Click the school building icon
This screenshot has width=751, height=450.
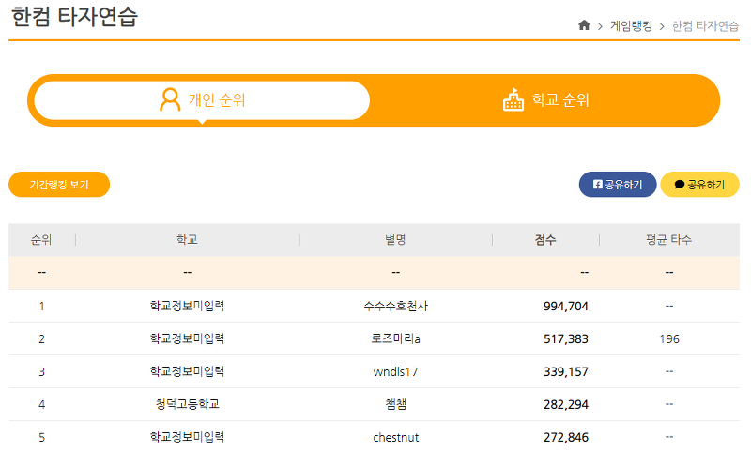513,99
